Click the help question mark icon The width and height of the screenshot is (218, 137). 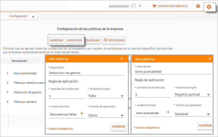[198, 6]
